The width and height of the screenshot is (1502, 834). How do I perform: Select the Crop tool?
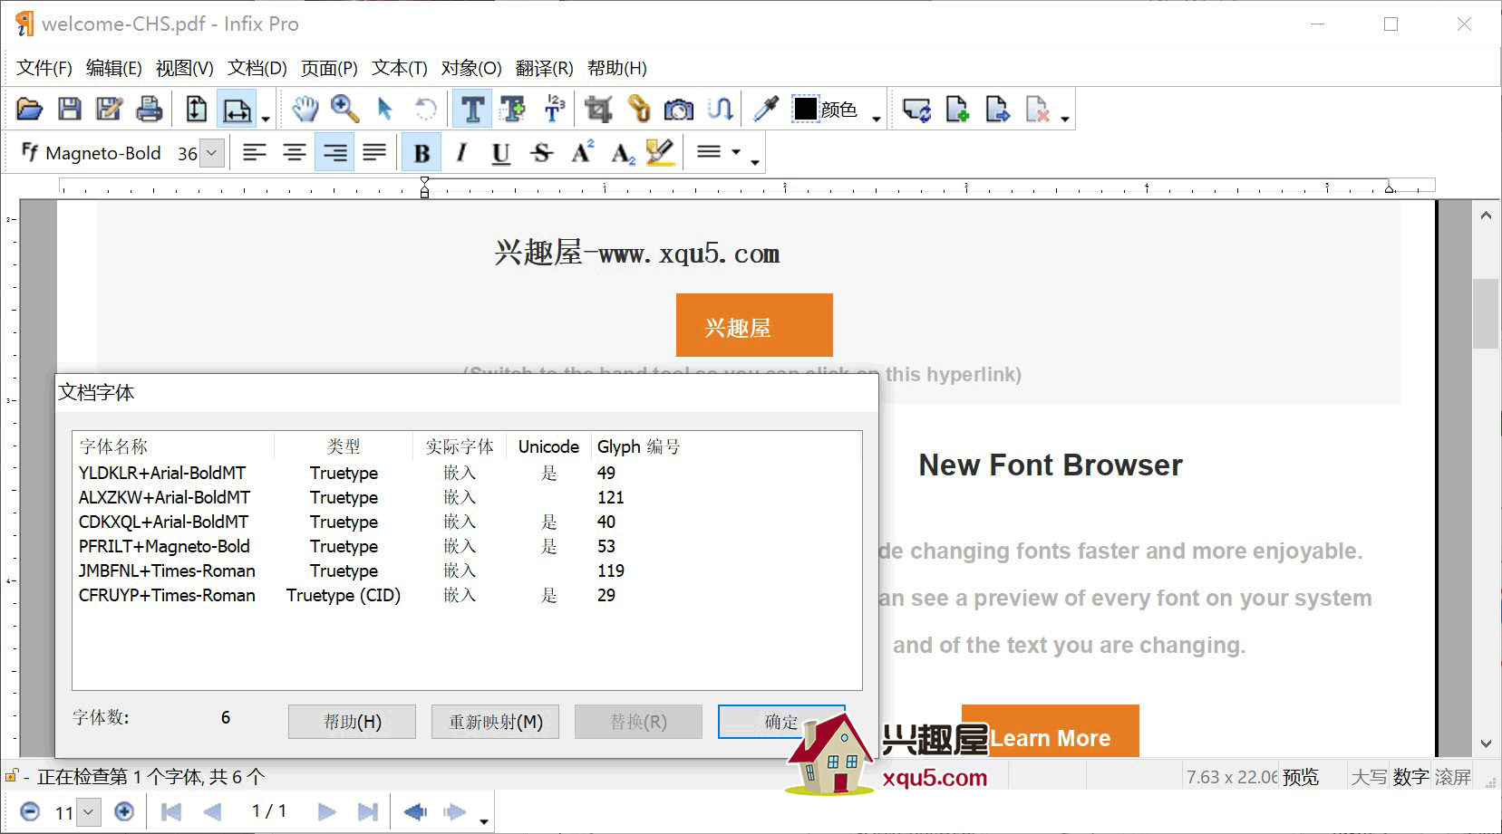tap(598, 110)
